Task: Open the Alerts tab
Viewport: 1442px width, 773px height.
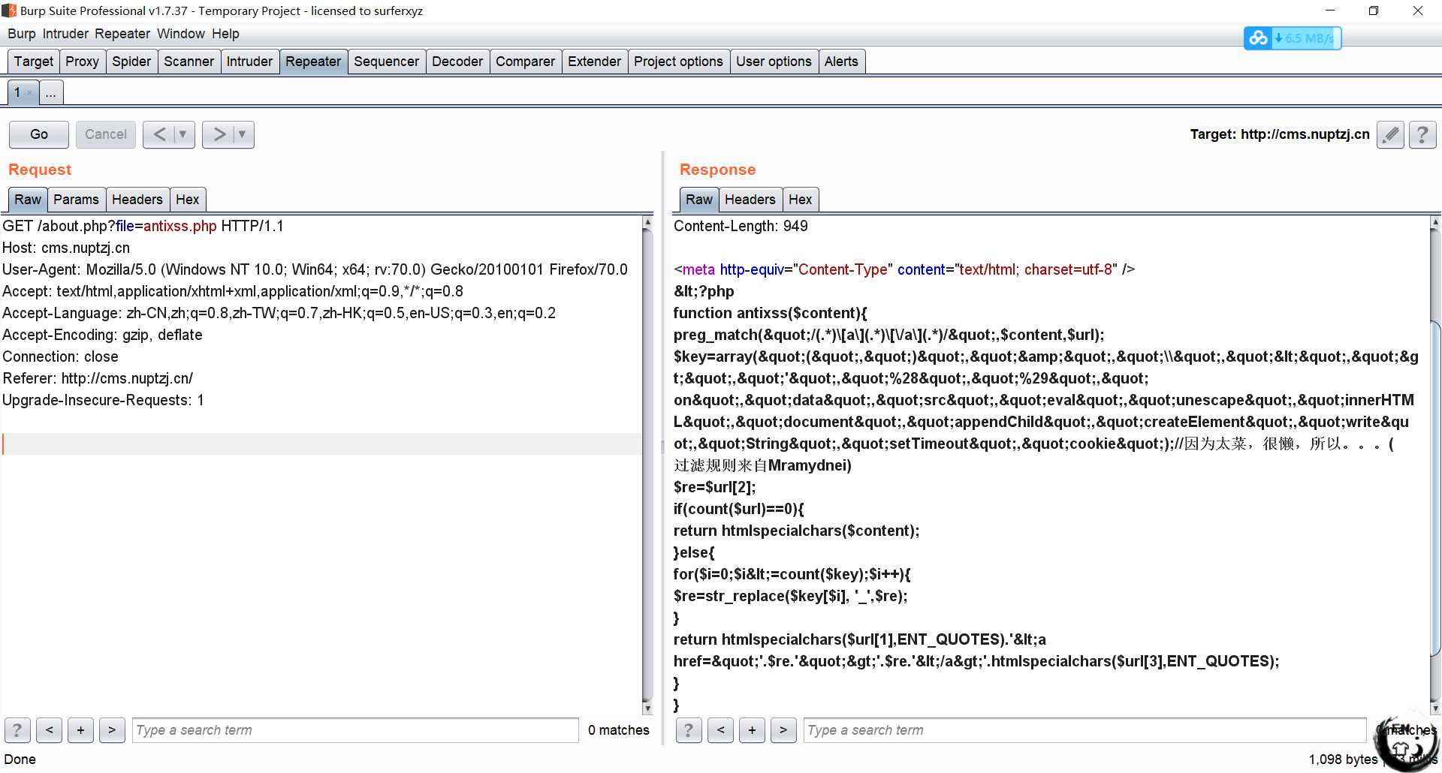Action: click(841, 62)
